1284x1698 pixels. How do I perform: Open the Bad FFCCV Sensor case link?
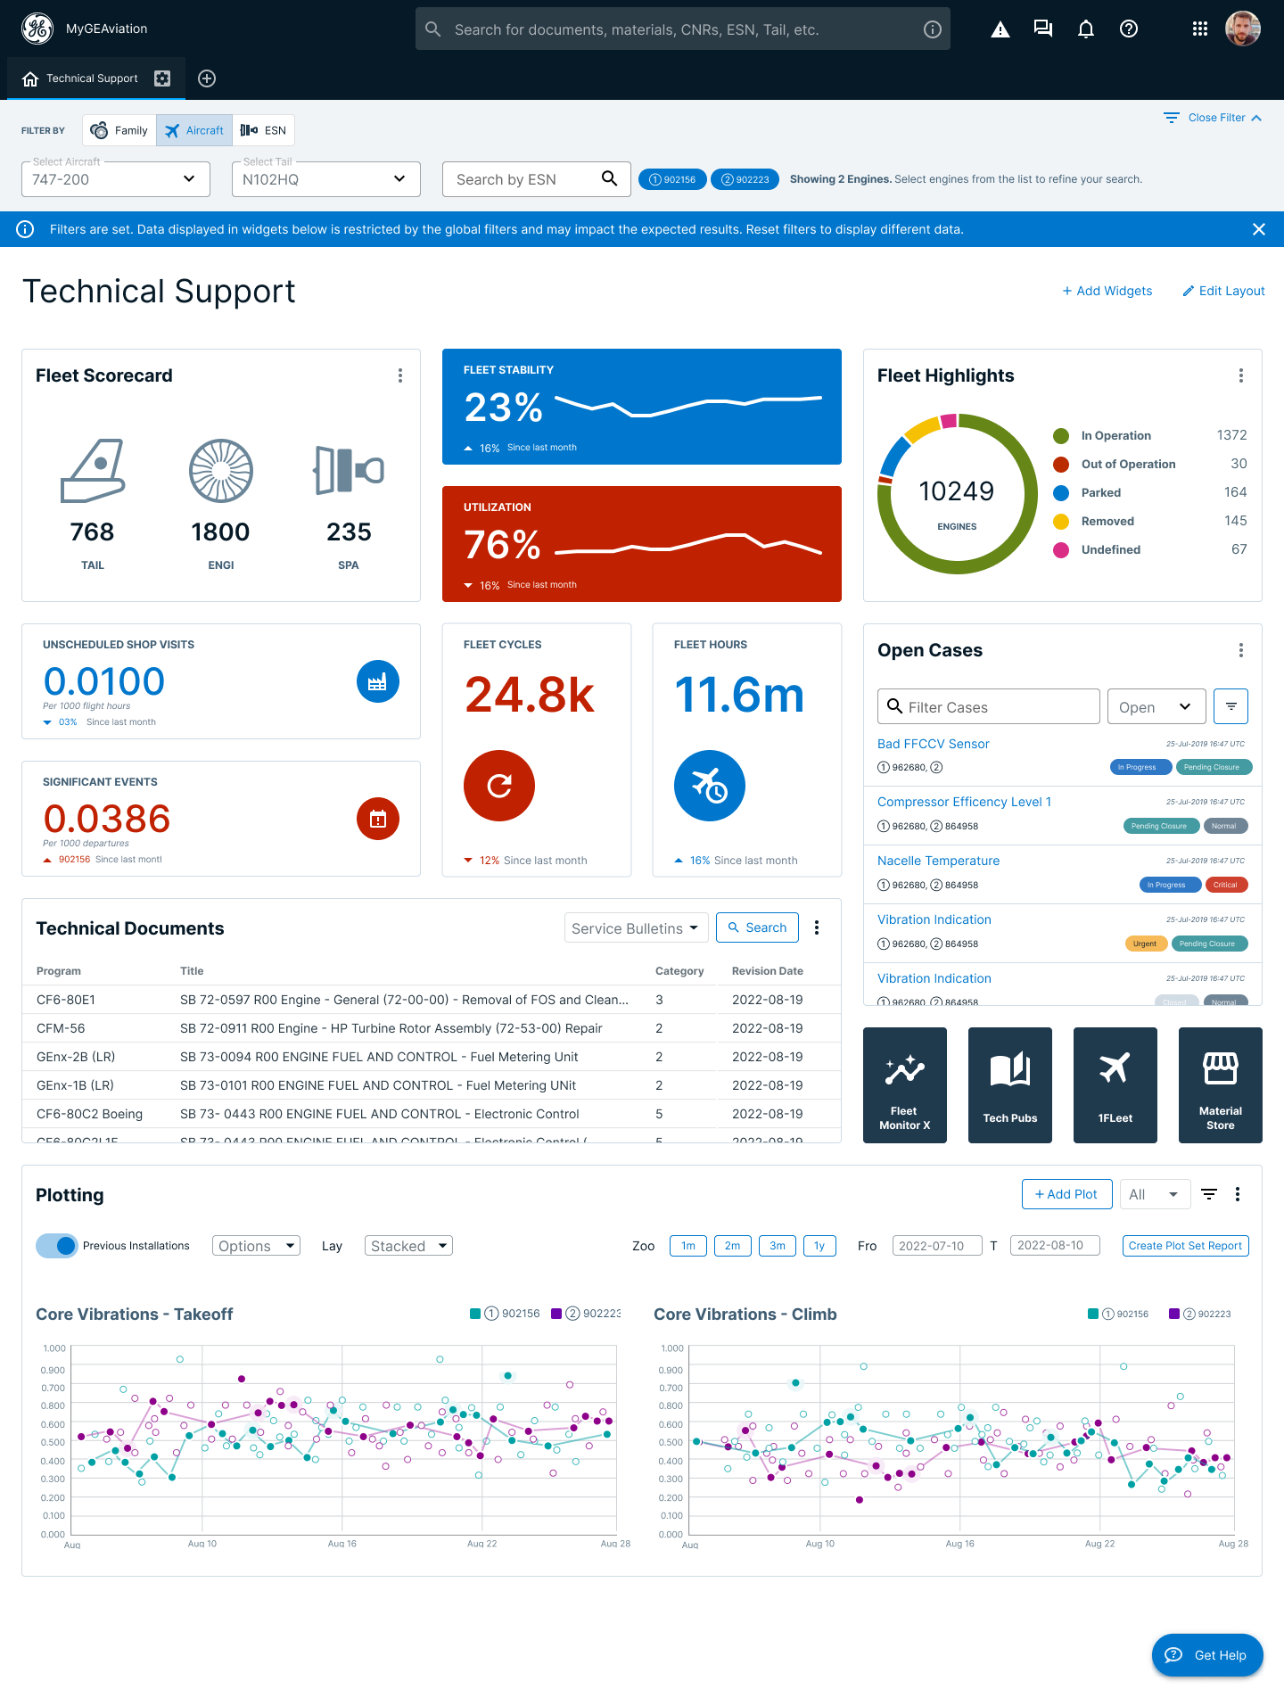coord(933,744)
